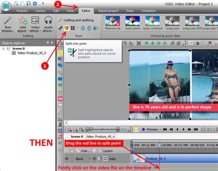
Task: Open the Tools ribbon tab
Action: click(x=130, y=11)
